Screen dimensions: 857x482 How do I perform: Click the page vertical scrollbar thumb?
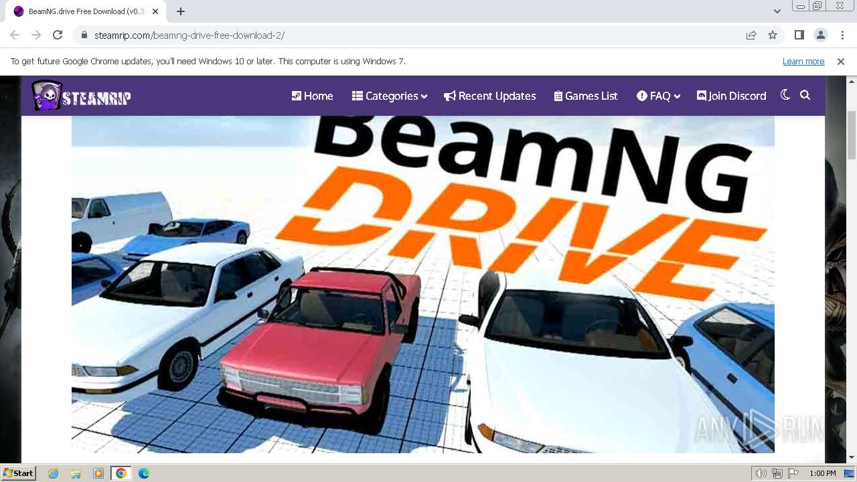(852, 135)
